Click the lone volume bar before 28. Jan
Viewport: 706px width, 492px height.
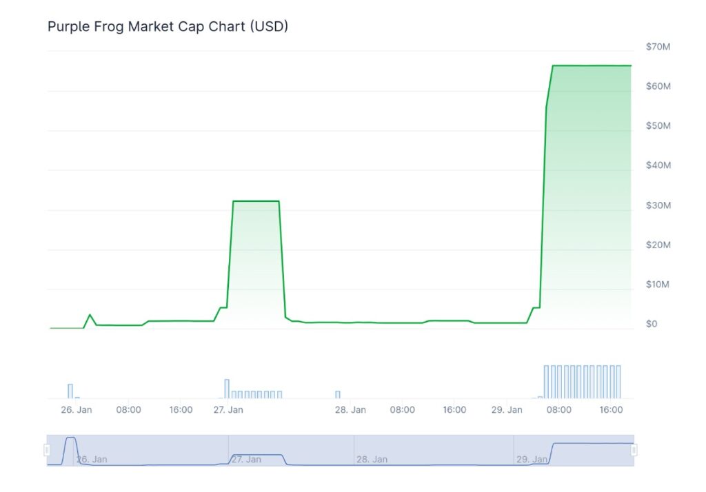pyautogui.click(x=338, y=394)
